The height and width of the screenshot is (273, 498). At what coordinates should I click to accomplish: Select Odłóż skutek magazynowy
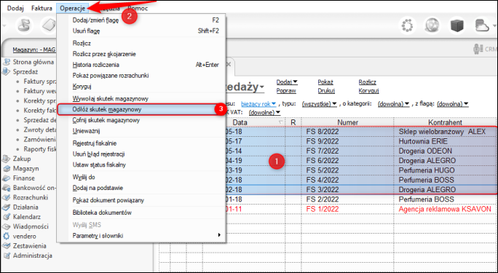[141, 109]
